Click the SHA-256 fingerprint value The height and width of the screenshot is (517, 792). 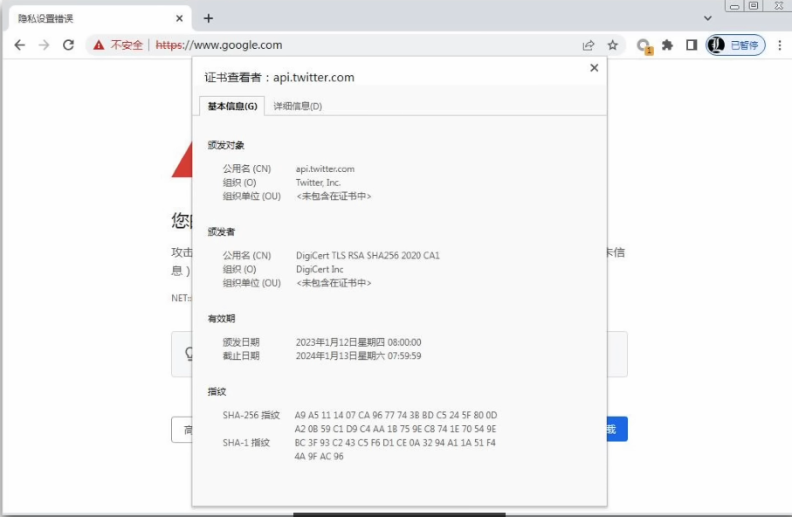click(396, 422)
